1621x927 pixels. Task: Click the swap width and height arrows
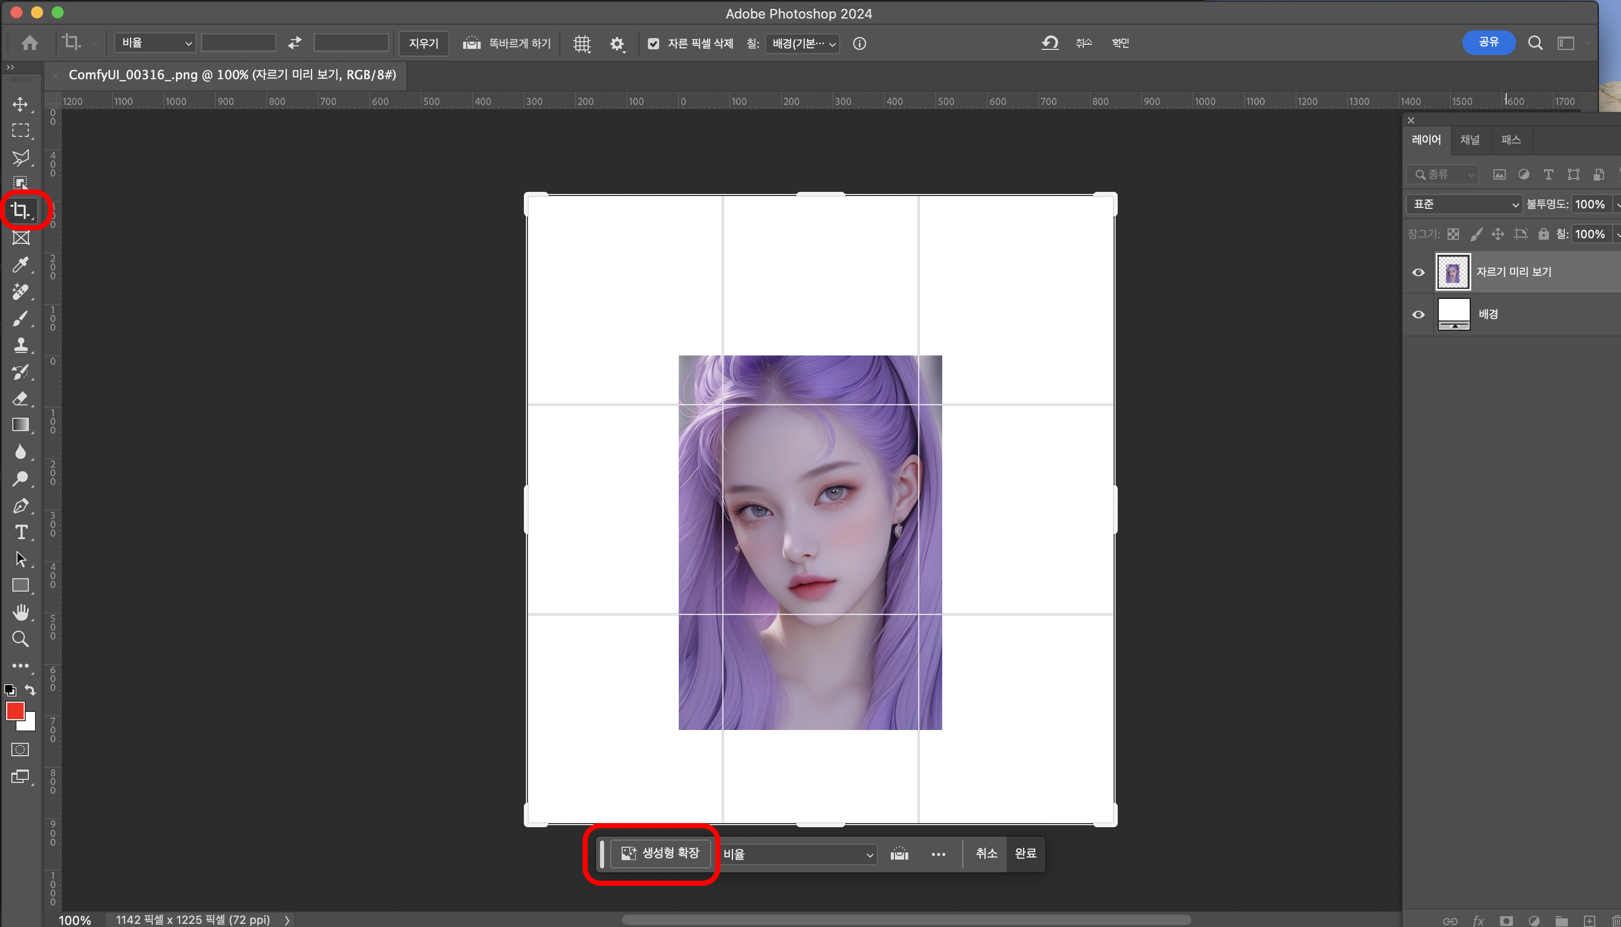[295, 43]
